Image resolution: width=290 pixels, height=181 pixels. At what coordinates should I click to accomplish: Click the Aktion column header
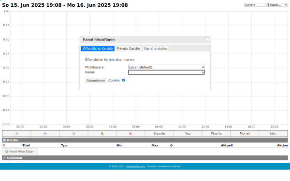[282, 145]
